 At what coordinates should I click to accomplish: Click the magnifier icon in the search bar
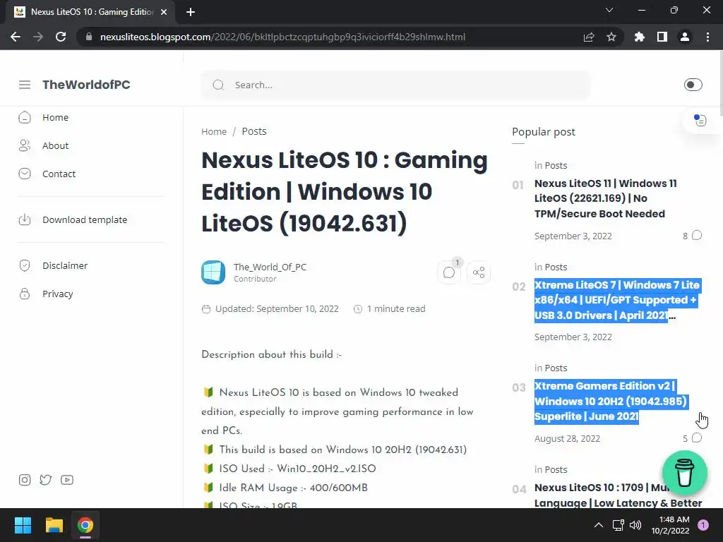pyautogui.click(x=218, y=85)
